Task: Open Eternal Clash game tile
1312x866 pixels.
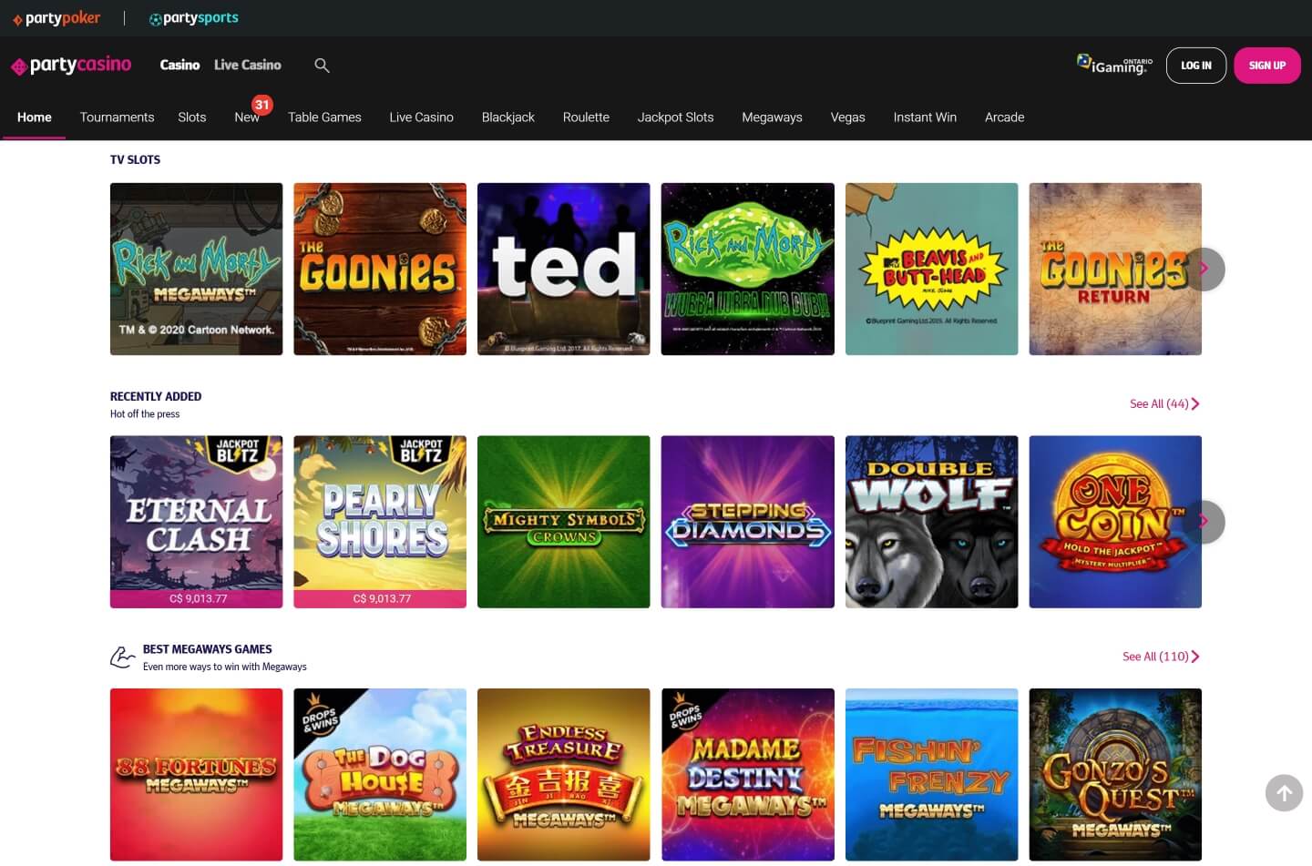Action: pos(197,522)
